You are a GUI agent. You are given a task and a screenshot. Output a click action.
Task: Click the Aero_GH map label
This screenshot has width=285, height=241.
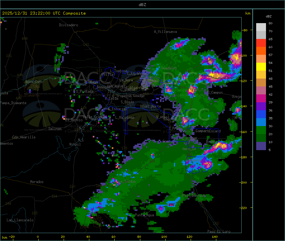pos(189,149)
